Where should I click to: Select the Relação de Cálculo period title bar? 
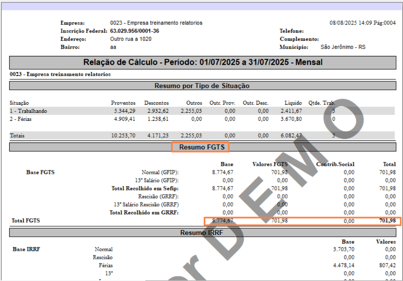click(x=203, y=62)
